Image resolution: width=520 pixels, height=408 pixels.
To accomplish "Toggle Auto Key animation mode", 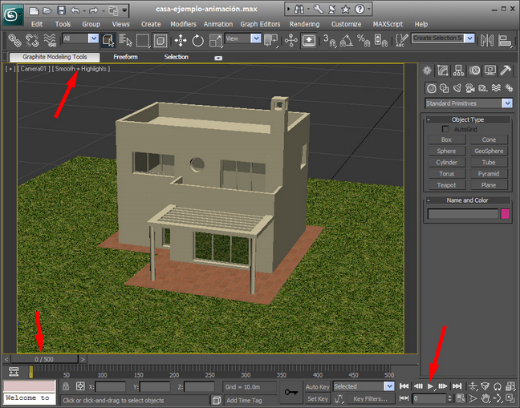I will pyautogui.click(x=317, y=386).
